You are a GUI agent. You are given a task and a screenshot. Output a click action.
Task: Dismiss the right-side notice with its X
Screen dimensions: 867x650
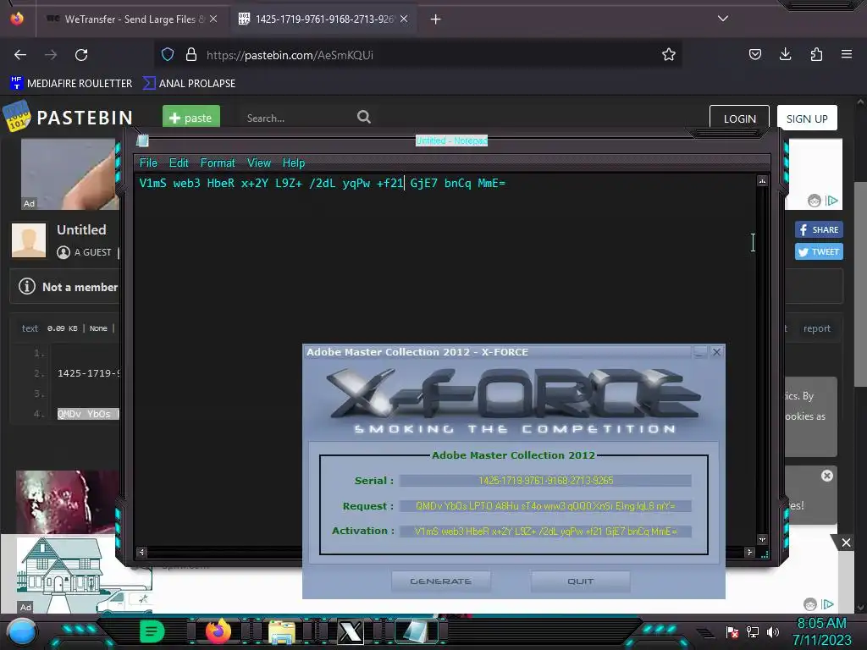pos(826,476)
